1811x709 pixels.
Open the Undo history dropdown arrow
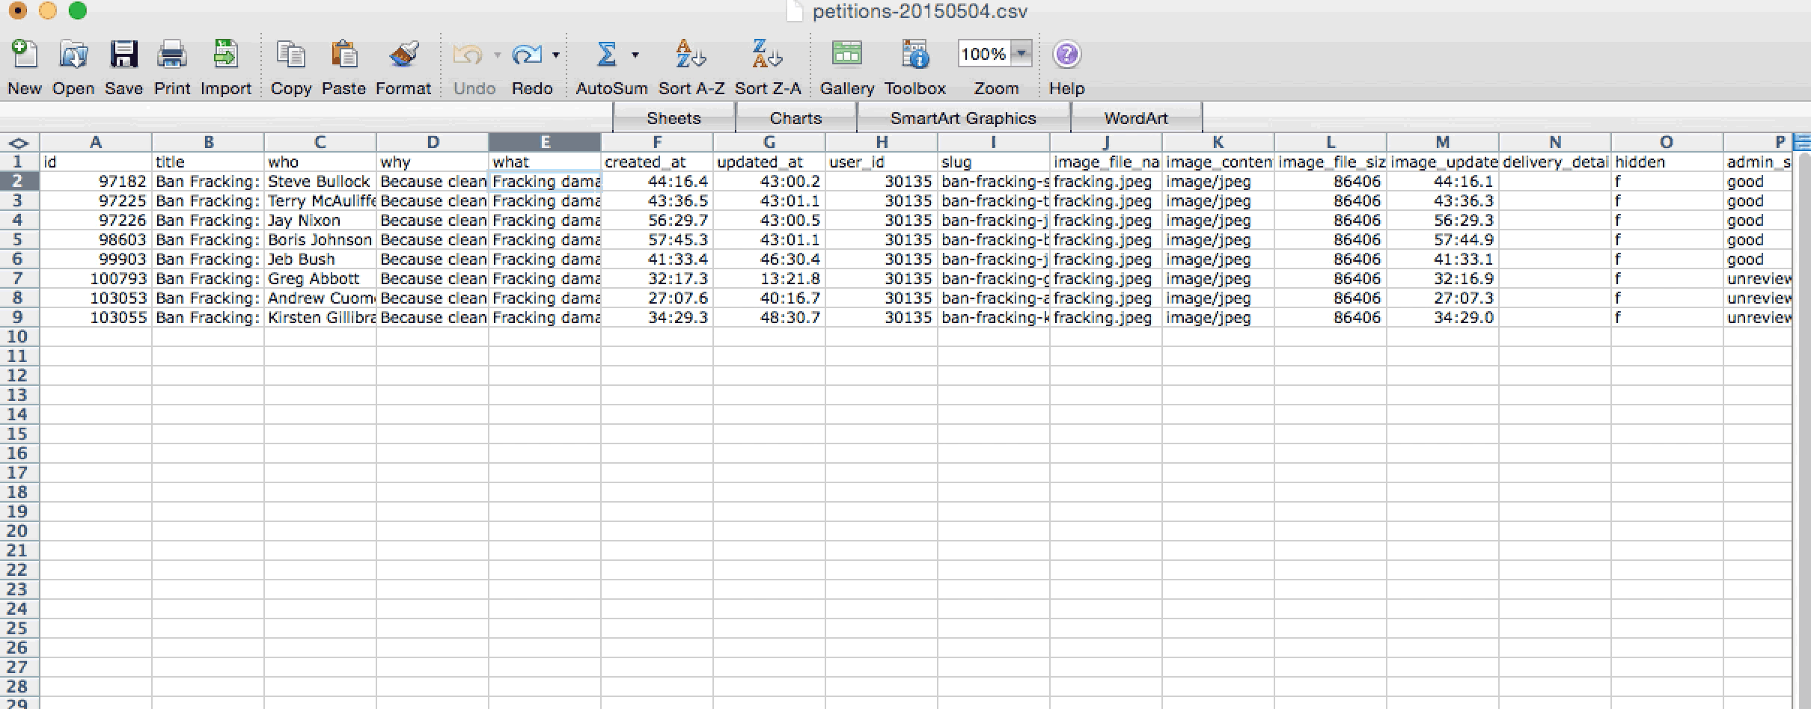497,55
